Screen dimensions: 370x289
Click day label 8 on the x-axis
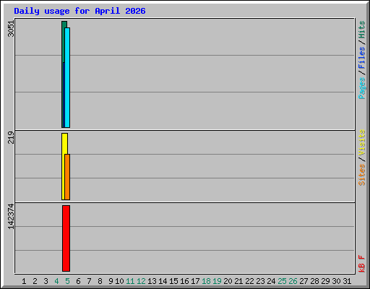100,281
